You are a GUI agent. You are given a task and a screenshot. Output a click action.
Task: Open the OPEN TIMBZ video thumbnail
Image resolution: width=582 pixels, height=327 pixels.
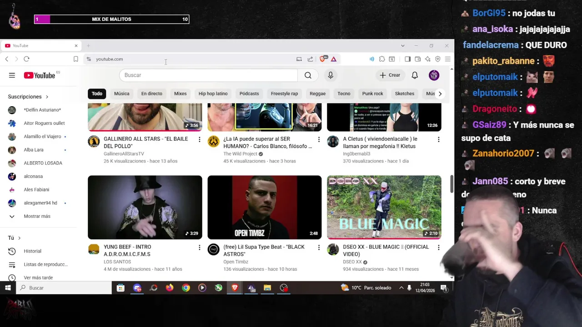(264, 208)
